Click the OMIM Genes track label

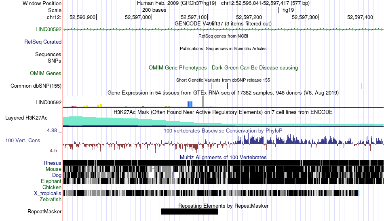[46, 74]
